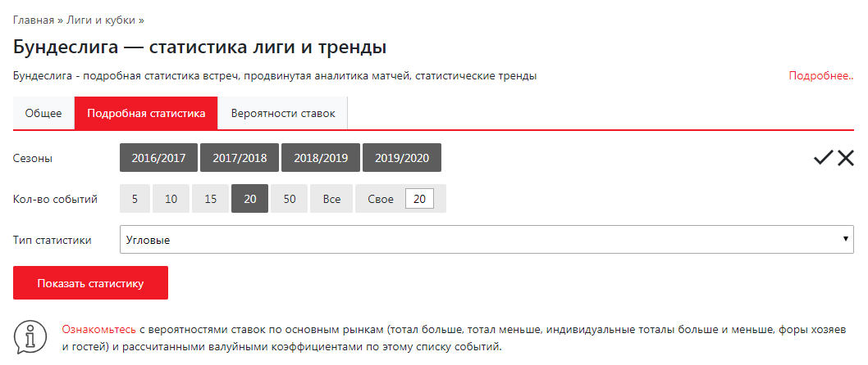Open the Ознакомьтесь link

[99, 329]
